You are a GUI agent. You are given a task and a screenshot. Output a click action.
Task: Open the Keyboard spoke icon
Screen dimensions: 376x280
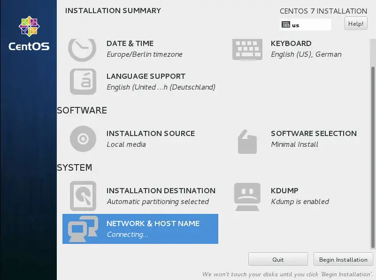point(247,50)
